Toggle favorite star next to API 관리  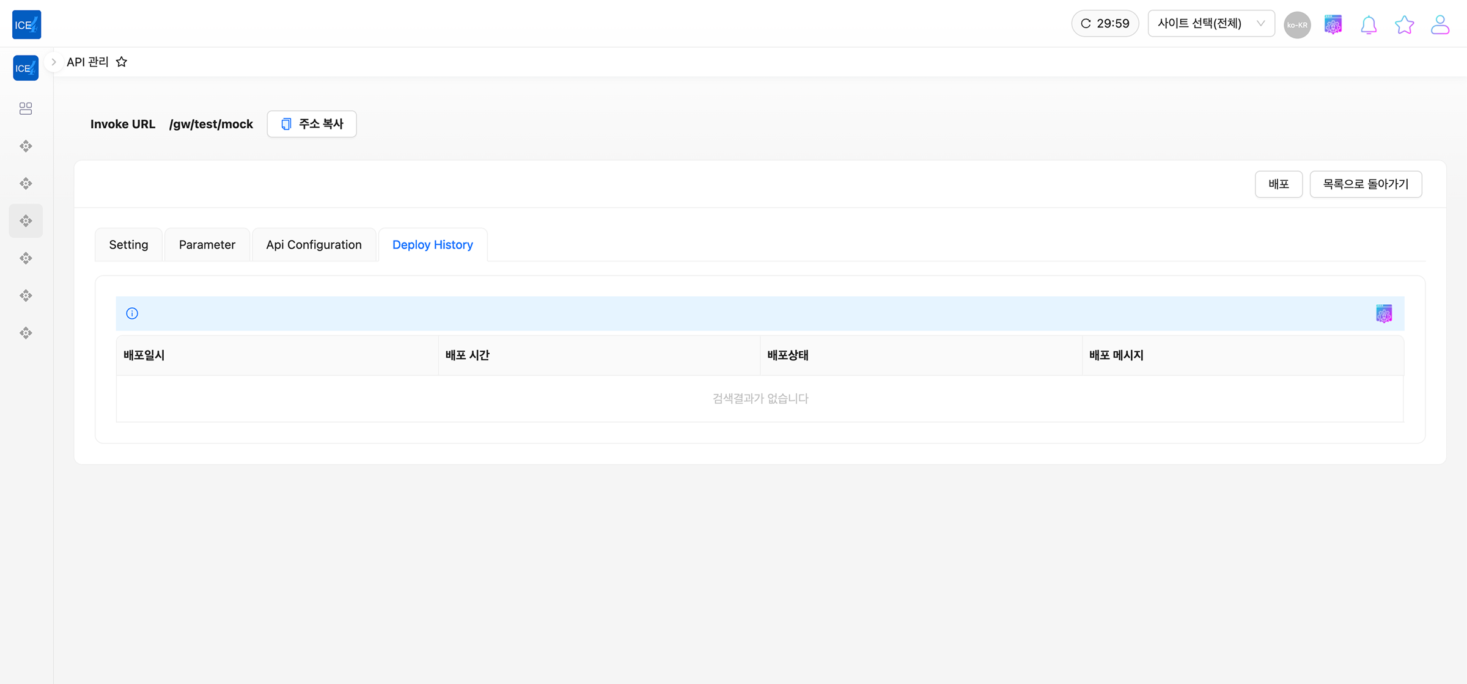pos(122,62)
